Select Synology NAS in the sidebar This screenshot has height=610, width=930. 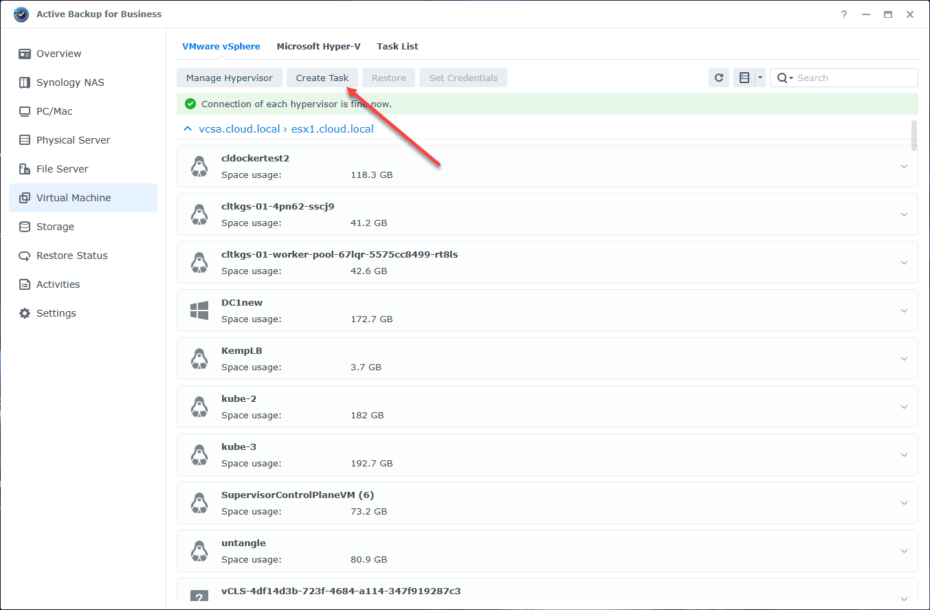pyautogui.click(x=82, y=82)
